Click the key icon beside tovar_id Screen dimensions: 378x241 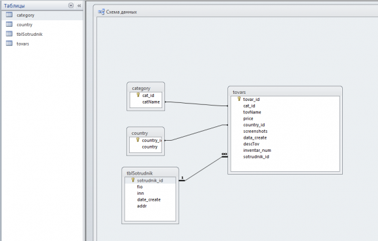pos(239,99)
